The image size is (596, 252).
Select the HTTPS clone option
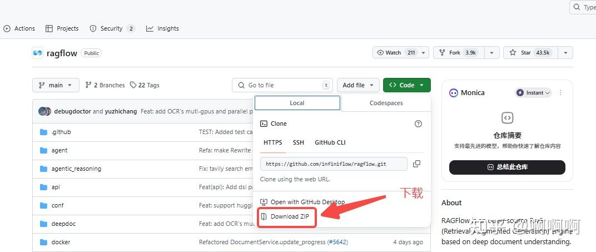click(273, 142)
